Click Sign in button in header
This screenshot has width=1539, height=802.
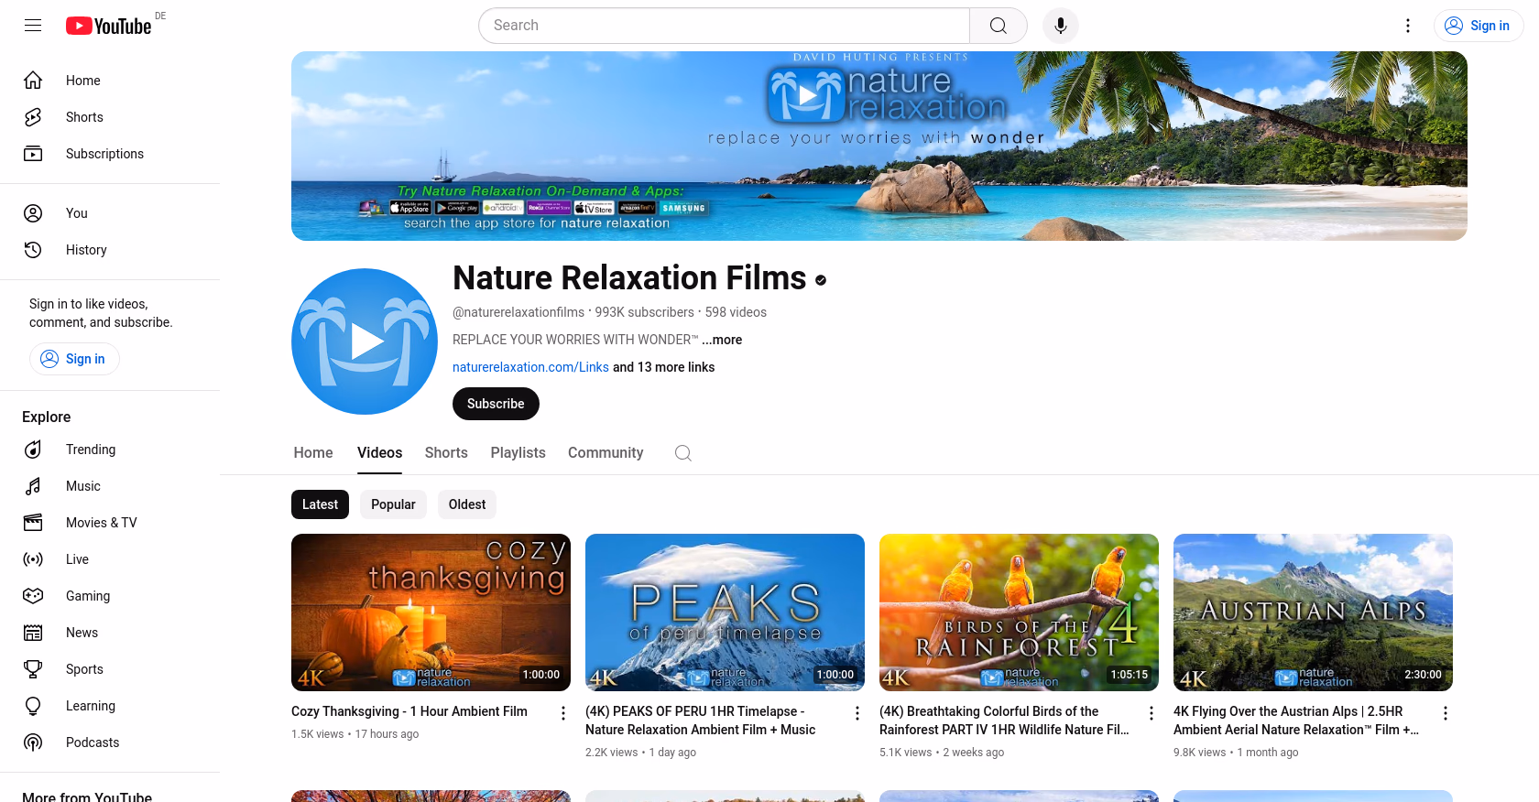coord(1479,26)
